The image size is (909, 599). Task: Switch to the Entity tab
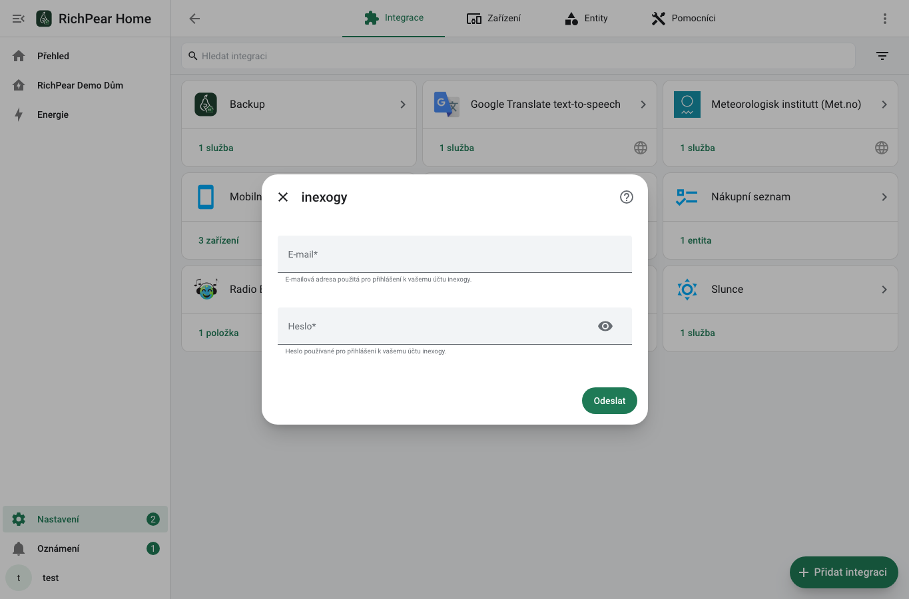point(586,18)
